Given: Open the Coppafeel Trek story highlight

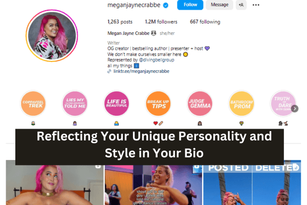Looking at the screenshot, I should [33, 104].
